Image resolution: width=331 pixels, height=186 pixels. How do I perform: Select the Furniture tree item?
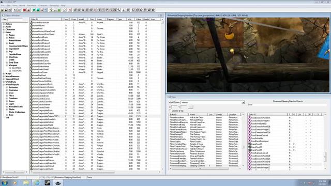[13, 98]
